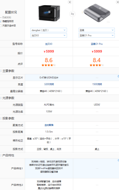Collapse the 光源参数 section
The image size is (119, 190).
tap(1, 98)
